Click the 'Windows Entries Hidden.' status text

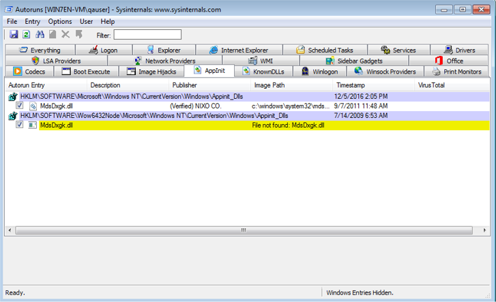tap(360, 293)
